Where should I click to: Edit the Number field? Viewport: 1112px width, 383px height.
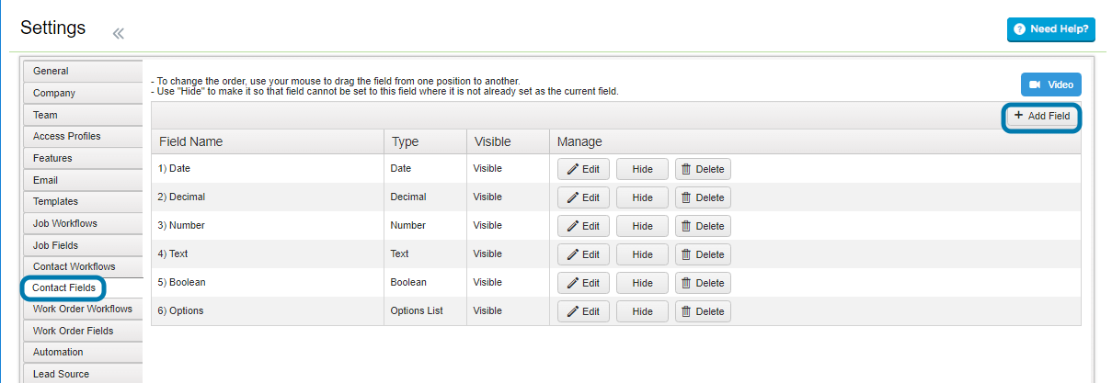[583, 226]
